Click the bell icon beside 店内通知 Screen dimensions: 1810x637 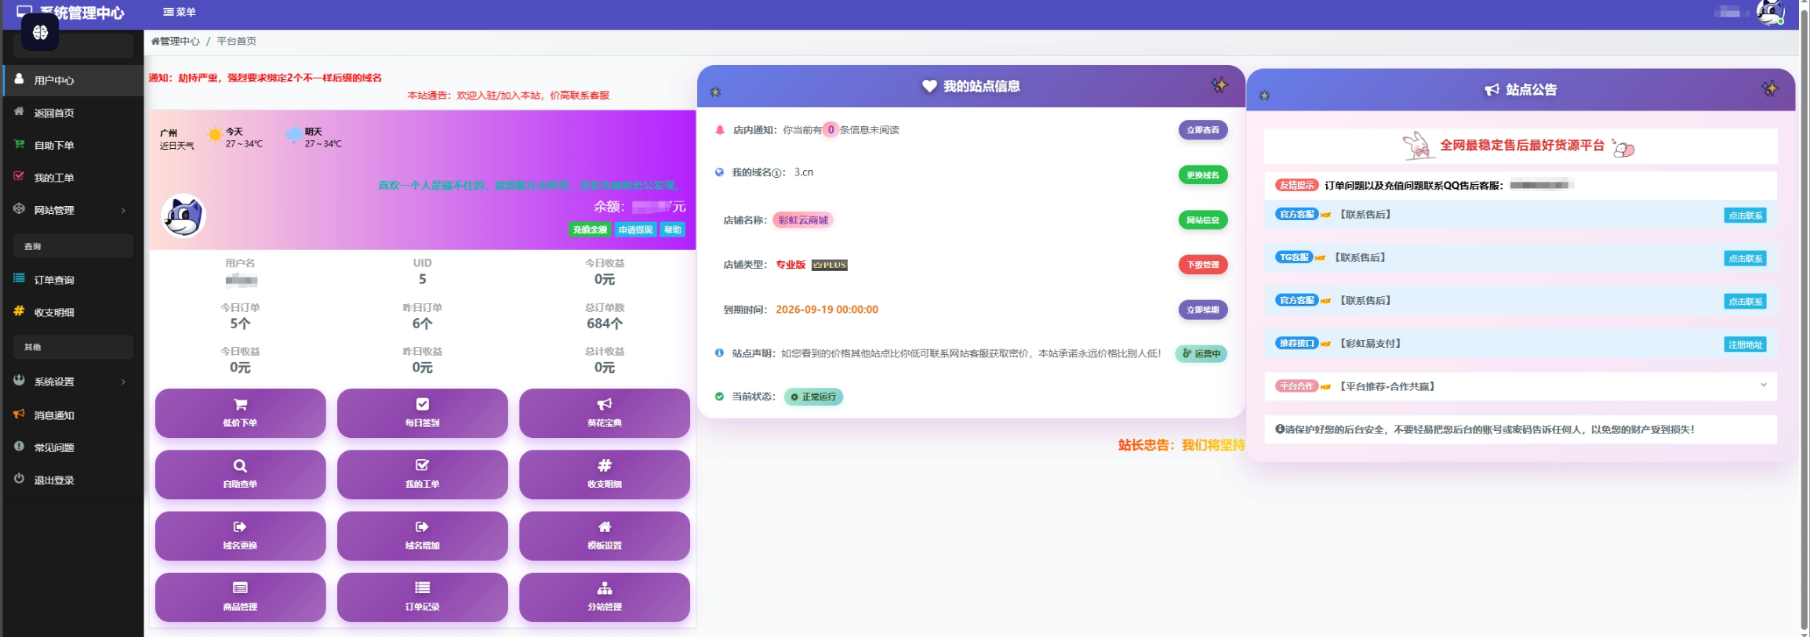coord(719,130)
